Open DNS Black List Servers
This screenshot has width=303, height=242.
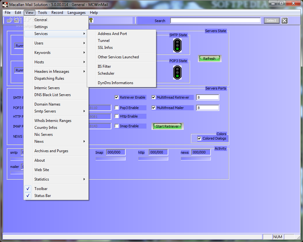pyautogui.click(x=56, y=95)
